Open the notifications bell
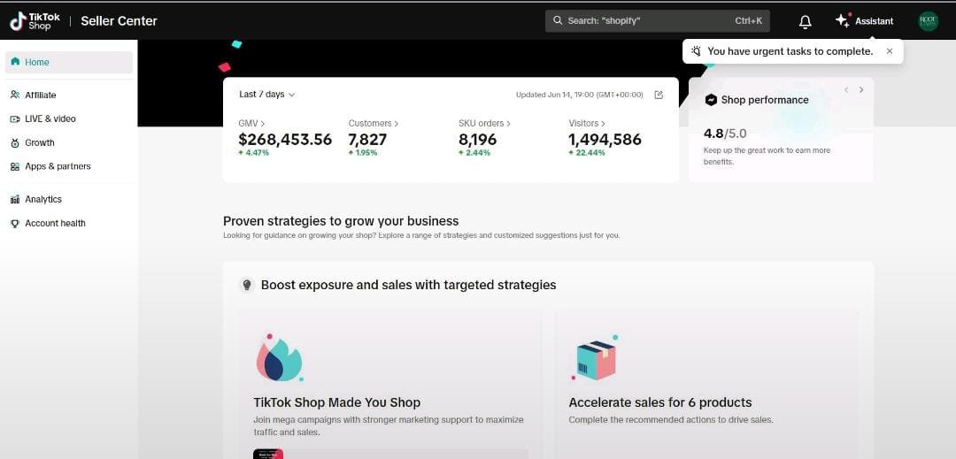The width and height of the screenshot is (956, 459). [805, 21]
